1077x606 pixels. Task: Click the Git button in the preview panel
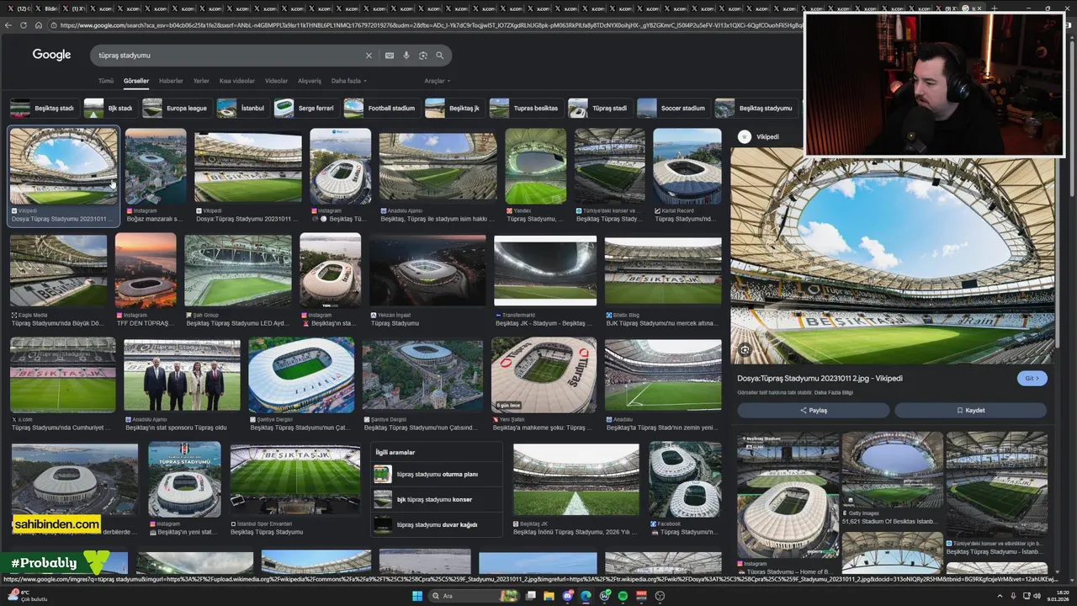click(1032, 379)
